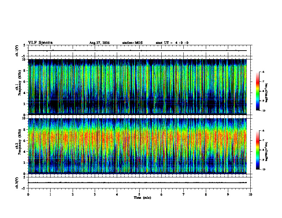Click the 'Time (min)' axis label
The width and height of the screenshot is (282, 218).
(x=142, y=198)
